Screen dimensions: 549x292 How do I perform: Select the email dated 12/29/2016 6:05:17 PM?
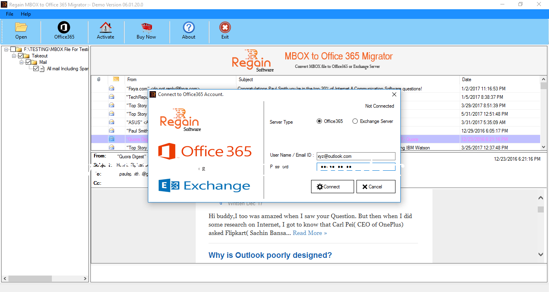(x=485, y=131)
